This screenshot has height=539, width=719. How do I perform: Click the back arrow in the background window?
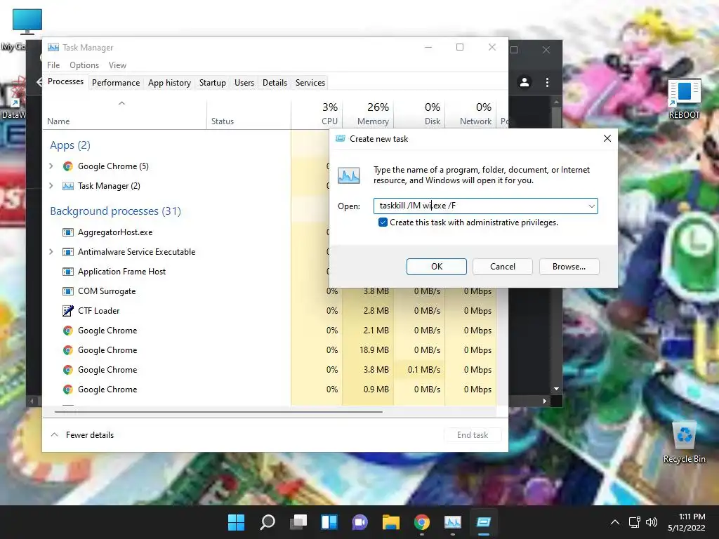39,82
